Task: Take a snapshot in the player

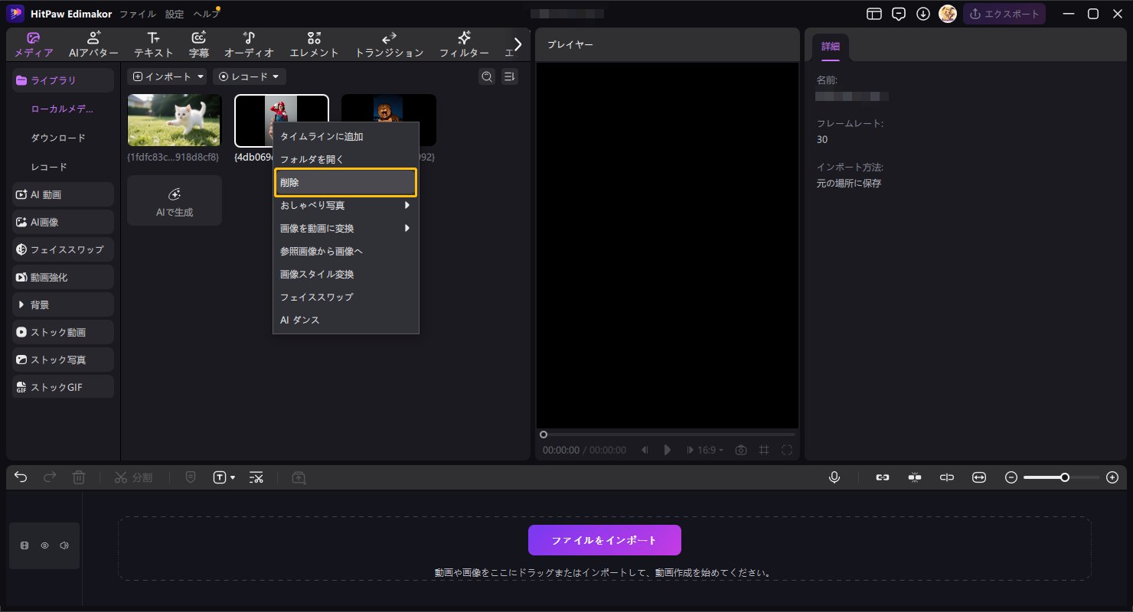Action: tap(740, 450)
